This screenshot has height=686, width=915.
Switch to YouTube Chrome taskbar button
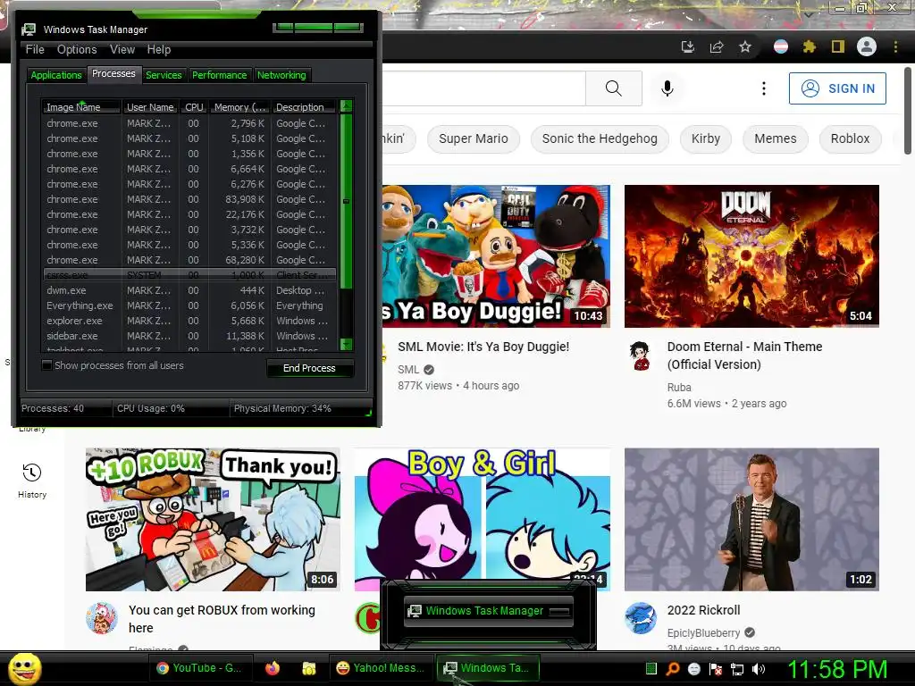(202, 668)
